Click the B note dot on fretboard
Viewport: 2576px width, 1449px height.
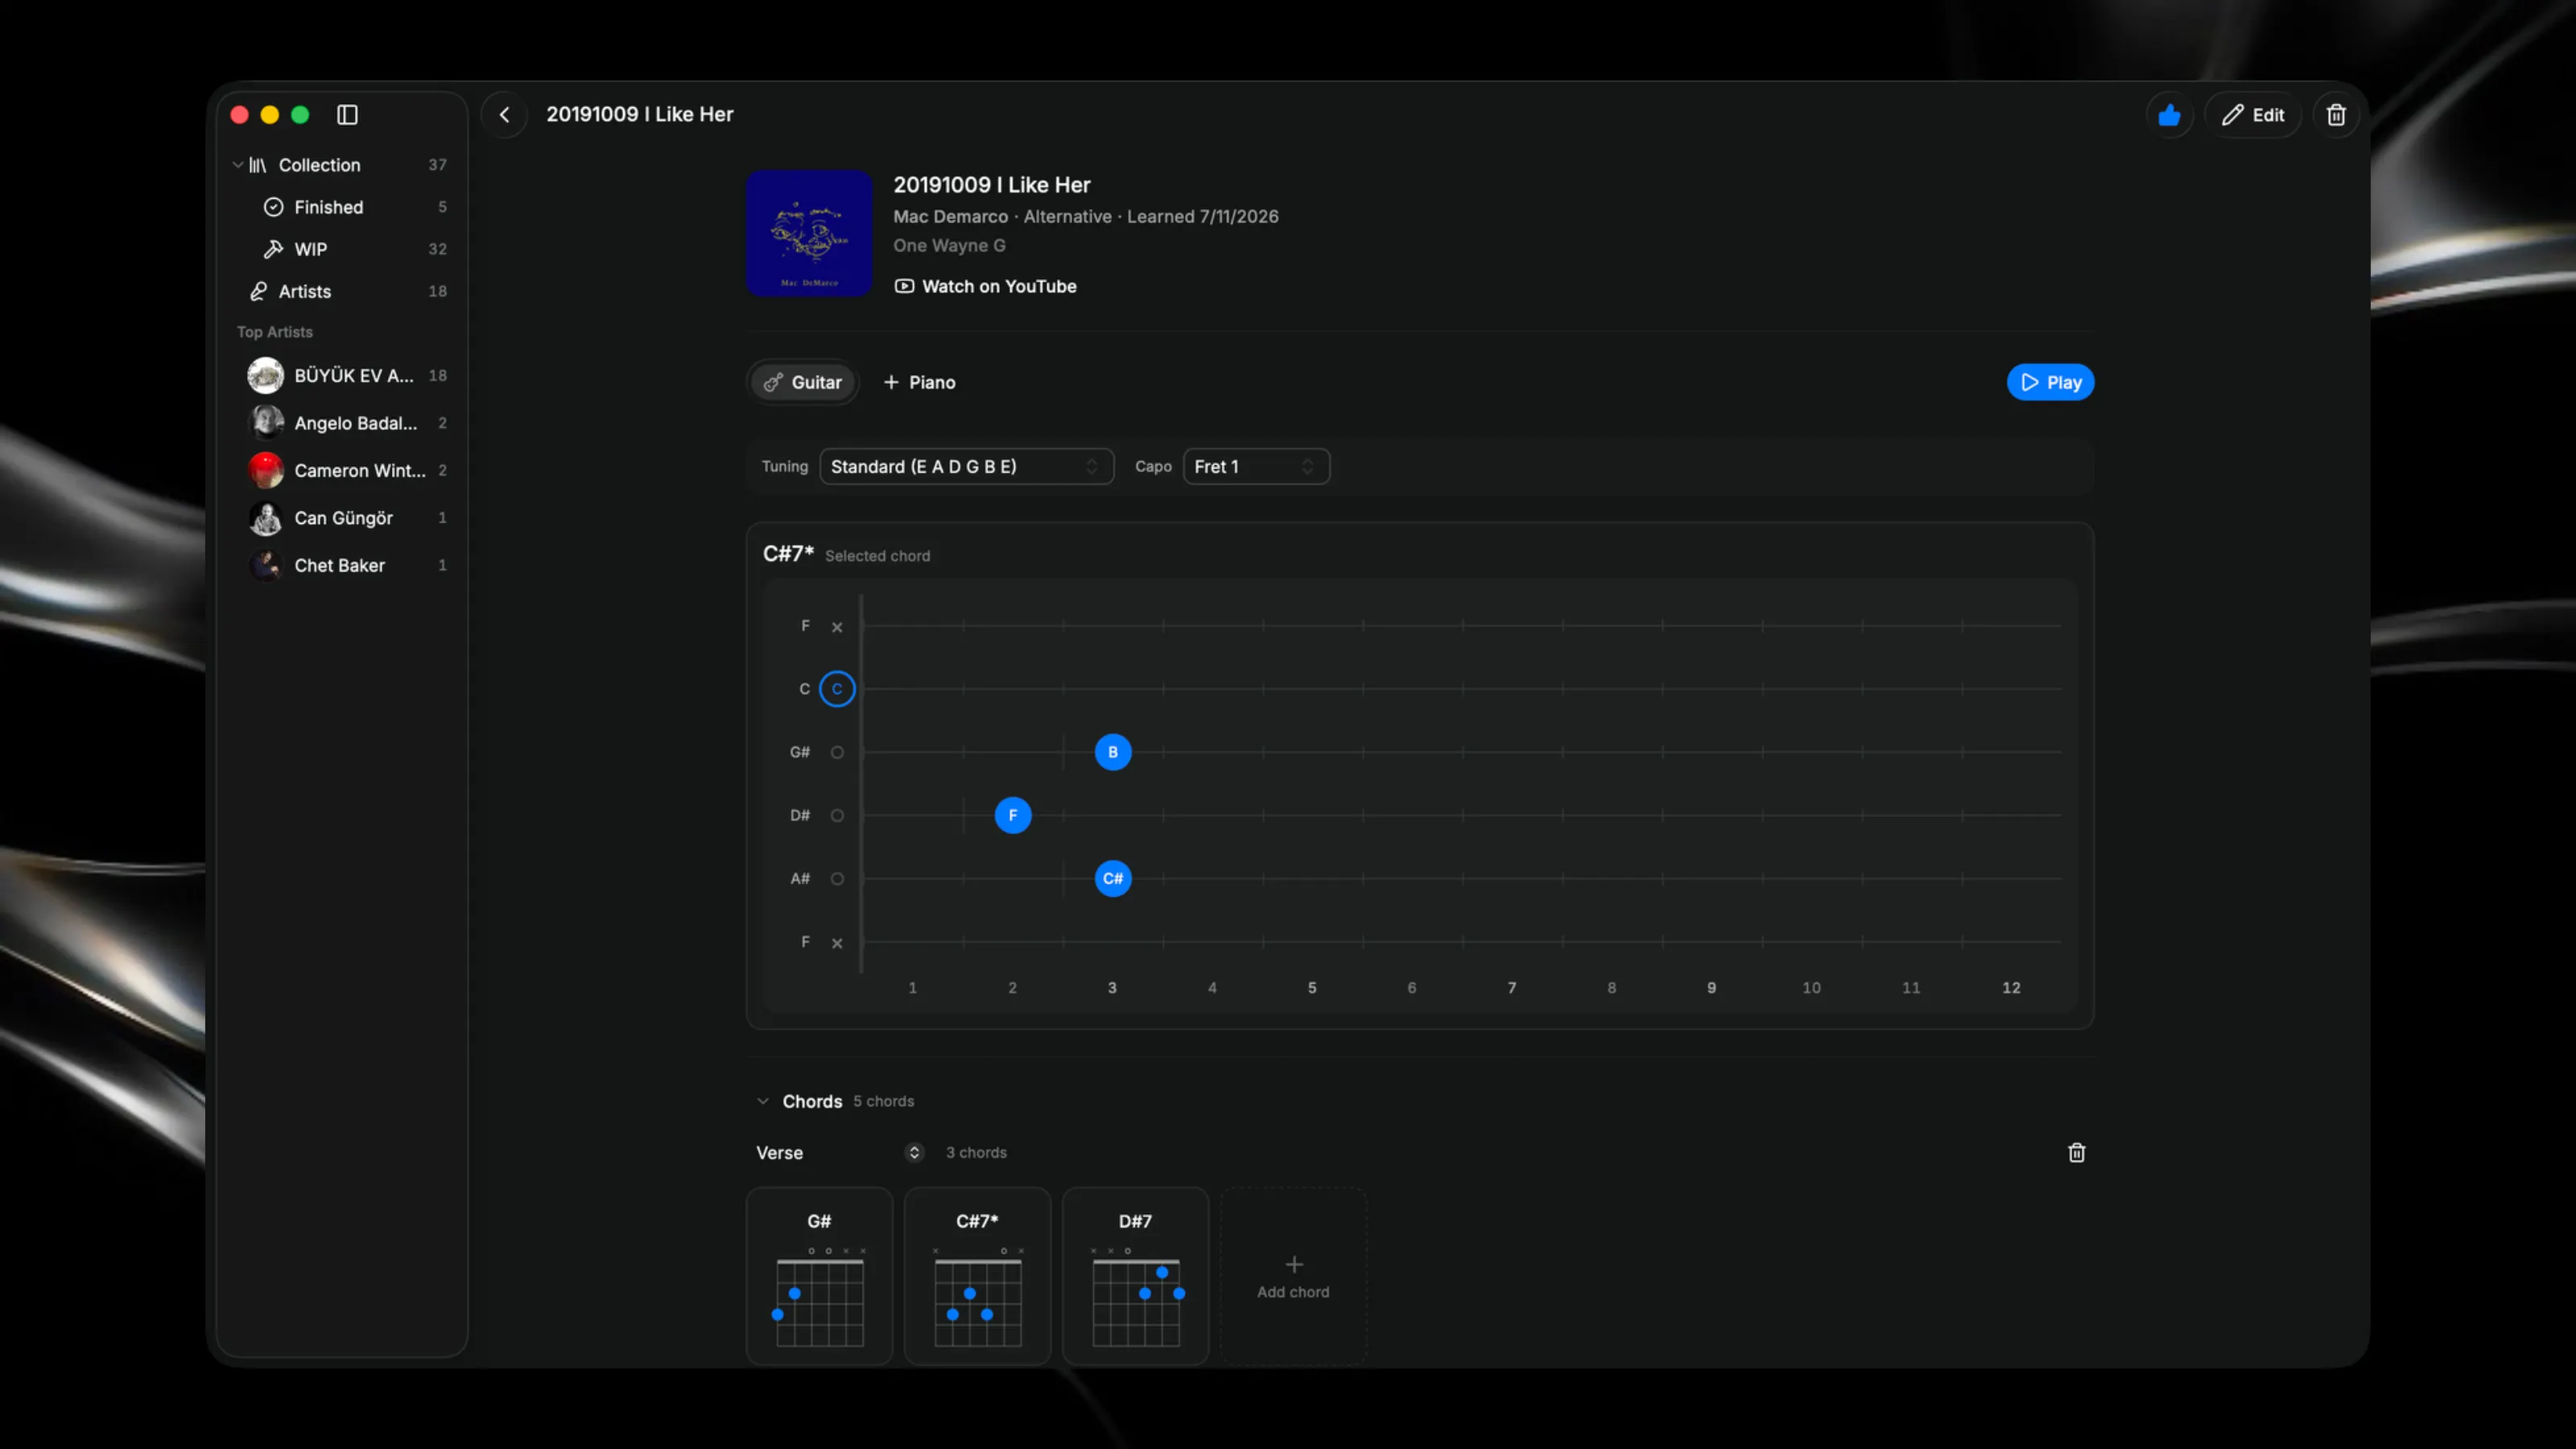pos(1113,752)
